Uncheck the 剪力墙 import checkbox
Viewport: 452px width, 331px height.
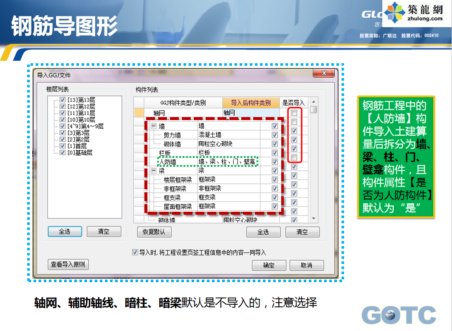coord(274,135)
